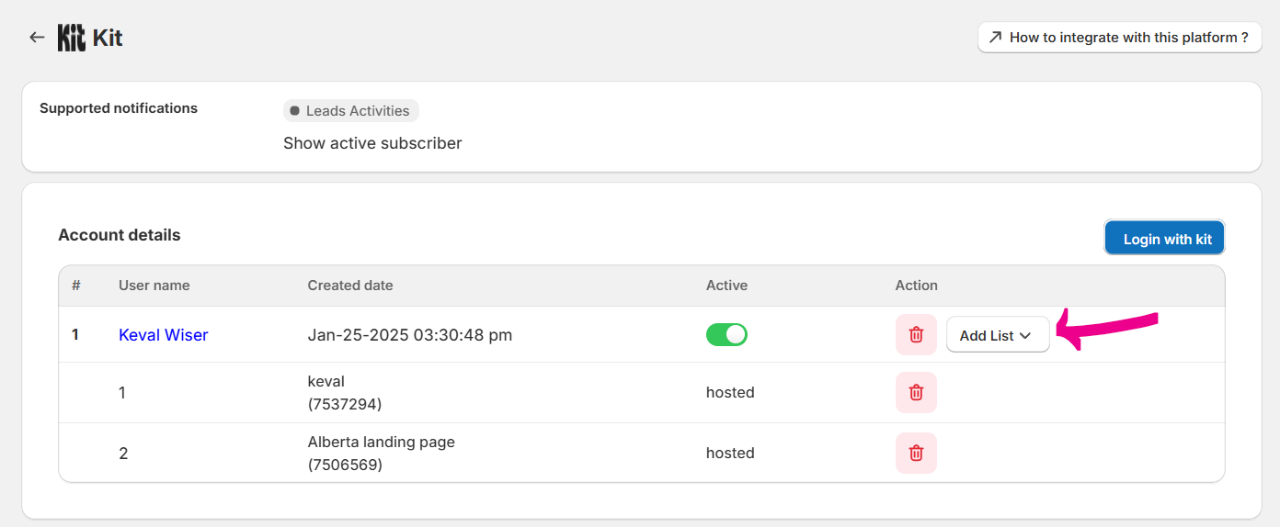Click the 'Supported notifications' label

(119, 108)
